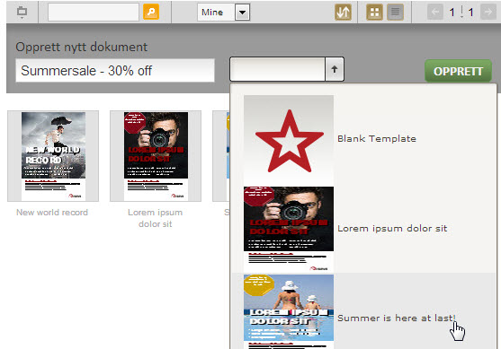The image size is (501, 349).
Task: Click the photographer template thumbnail in dropdown
Action: [x=289, y=229]
